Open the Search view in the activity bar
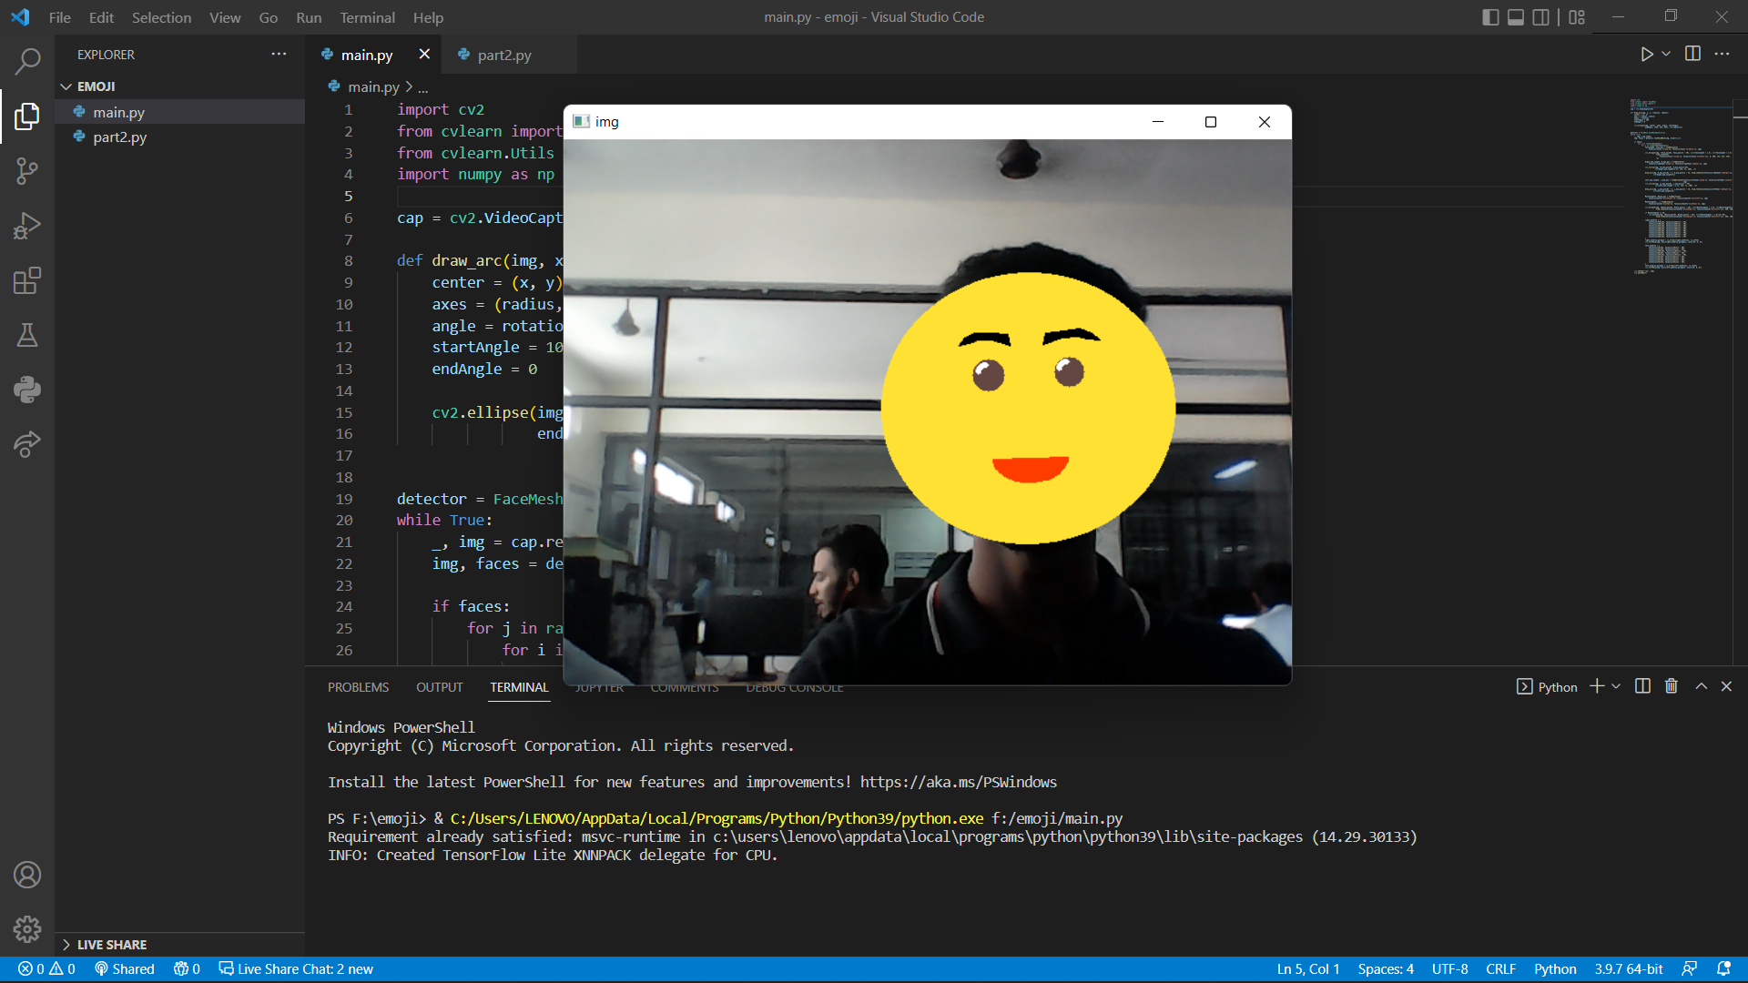The image size is (1748, 983). click(x=27, y=61)
